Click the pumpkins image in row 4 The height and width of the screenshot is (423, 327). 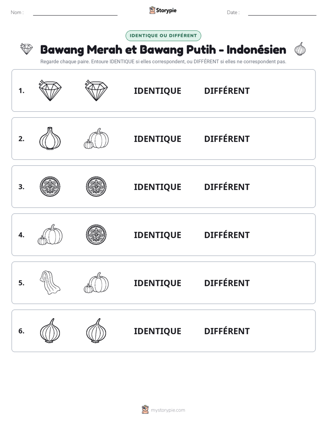[50, 234]
